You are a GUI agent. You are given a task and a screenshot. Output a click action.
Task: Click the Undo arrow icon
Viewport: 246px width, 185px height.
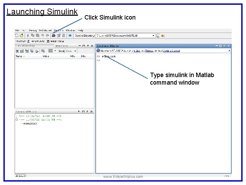(42, 36)
